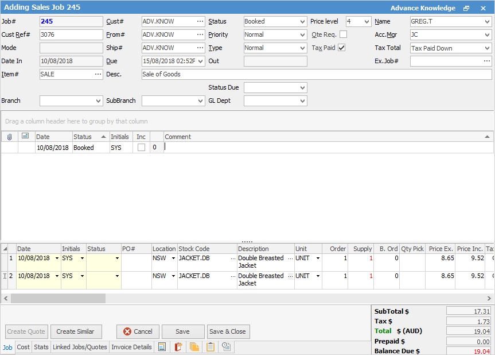Click the note card column header icon
The height and width of the screenshot is (355, 495).
[x=25, y=137]
